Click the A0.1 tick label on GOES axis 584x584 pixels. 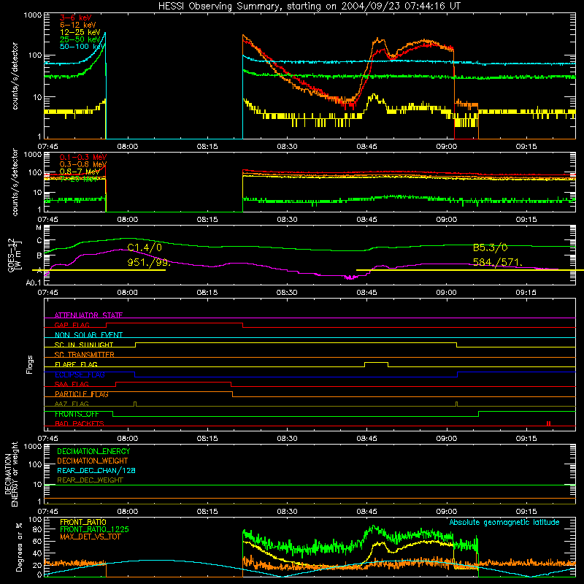click(34, 283)
